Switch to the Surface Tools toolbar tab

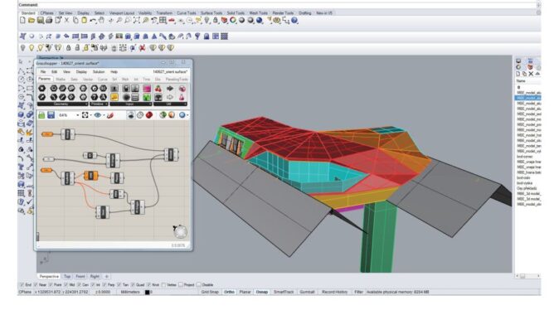pyautogui.click(x=211, y=12)
